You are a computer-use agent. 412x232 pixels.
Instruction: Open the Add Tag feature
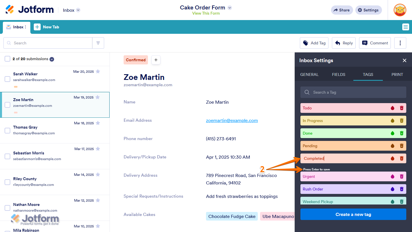coord(314,43)
